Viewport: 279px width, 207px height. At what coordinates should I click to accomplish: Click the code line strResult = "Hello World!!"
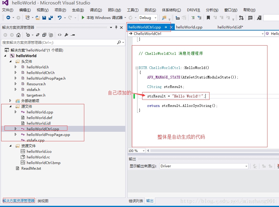(176, 96)
